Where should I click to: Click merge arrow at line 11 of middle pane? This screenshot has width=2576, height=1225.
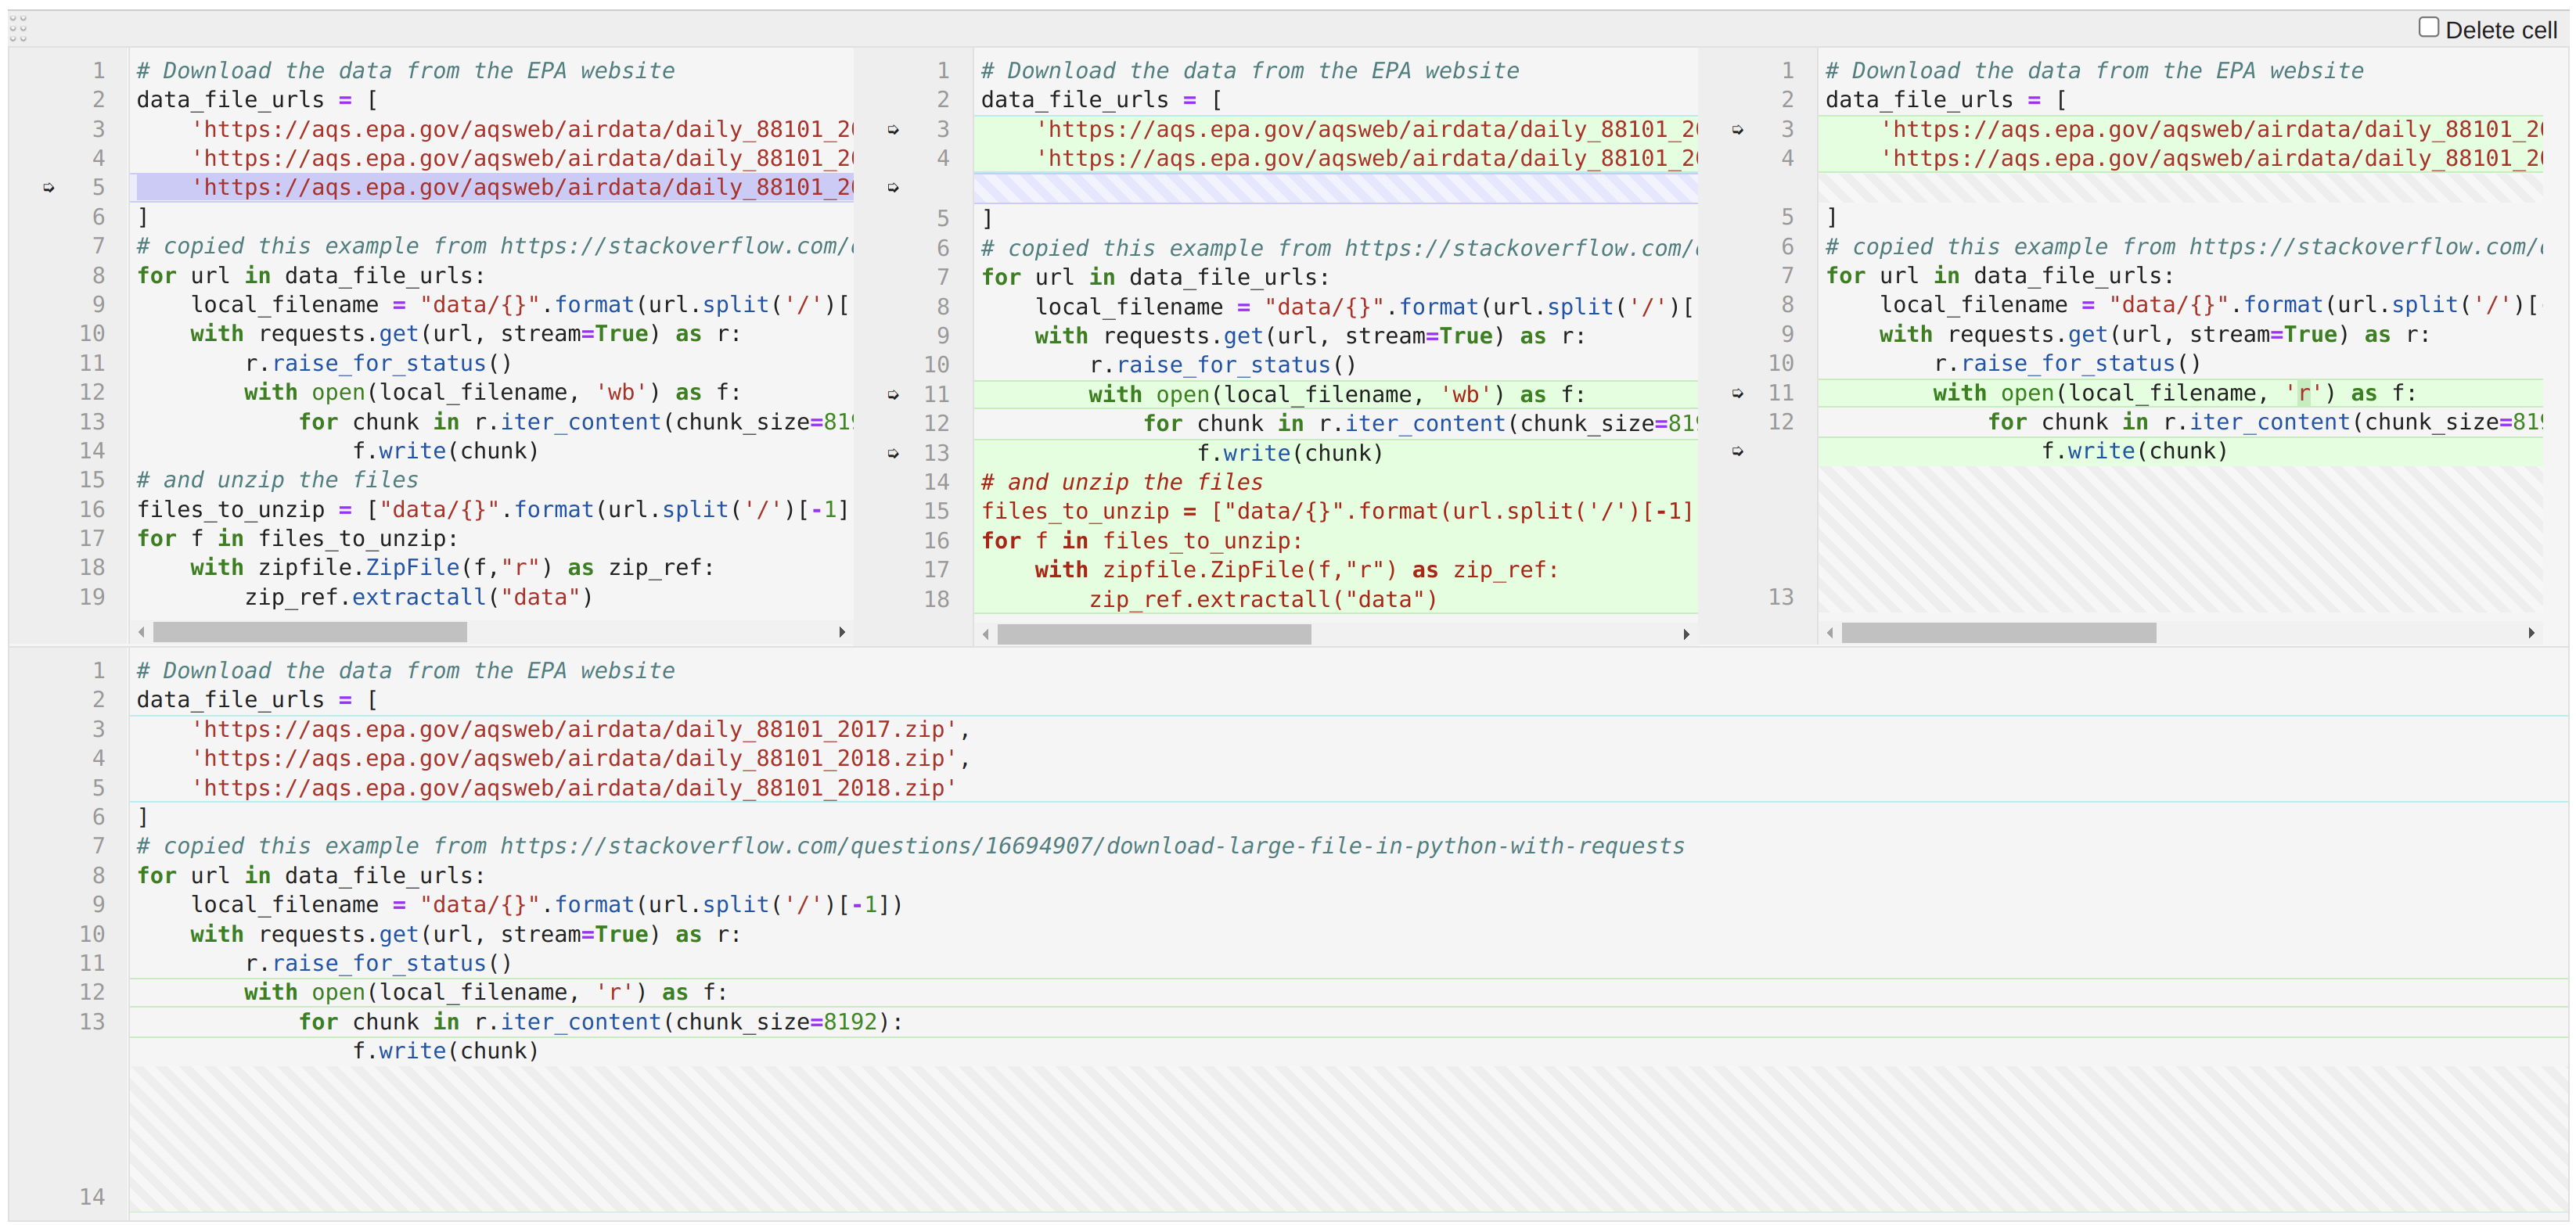pyautogui.click(x=891, y=394)
